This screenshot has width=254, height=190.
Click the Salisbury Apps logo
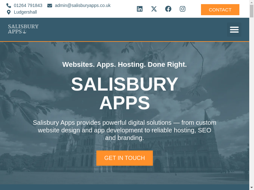pos(23,29)
